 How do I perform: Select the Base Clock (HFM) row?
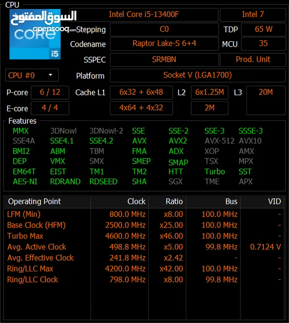click(144, 225)
